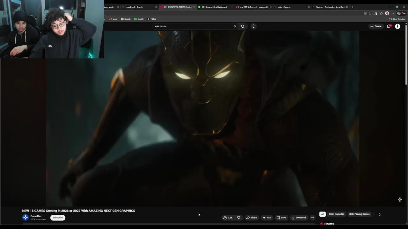Select the Role-Playing Games chip

click(359, 214)
